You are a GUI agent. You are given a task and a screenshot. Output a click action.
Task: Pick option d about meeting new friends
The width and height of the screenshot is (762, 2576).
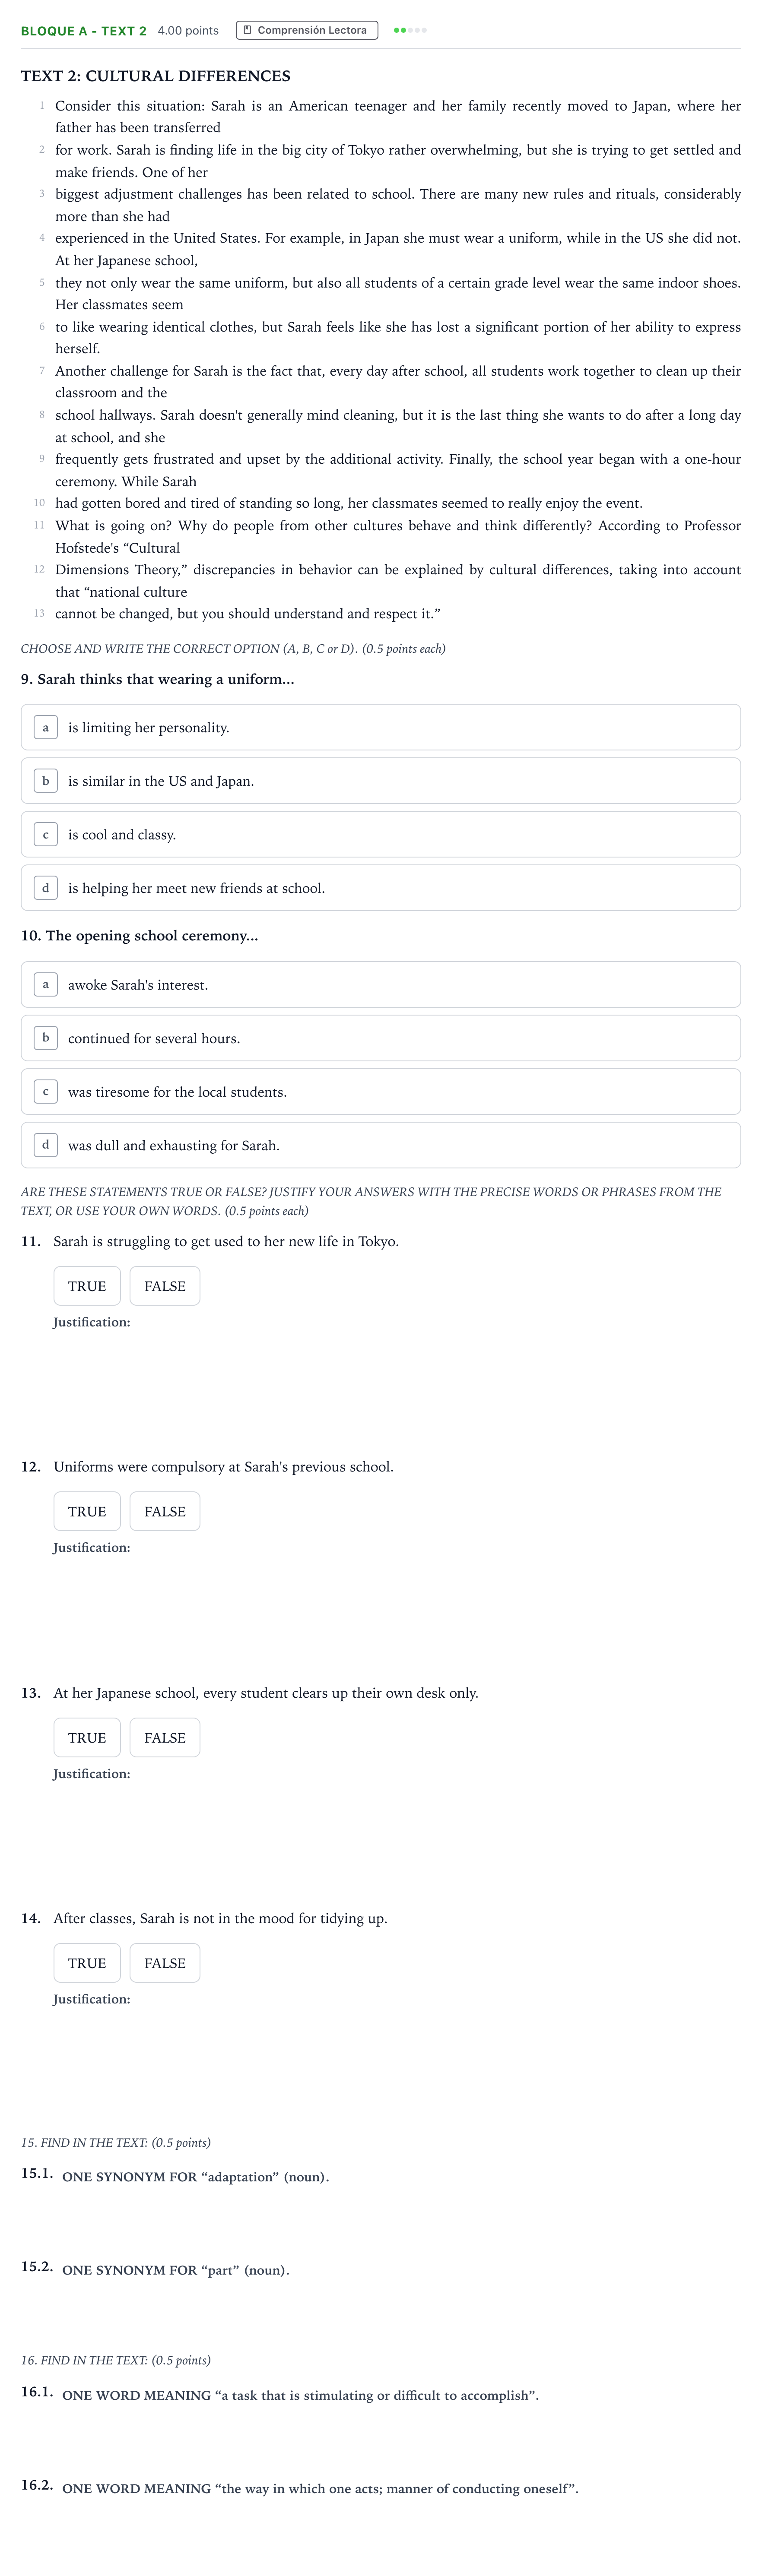pos(380,888)
